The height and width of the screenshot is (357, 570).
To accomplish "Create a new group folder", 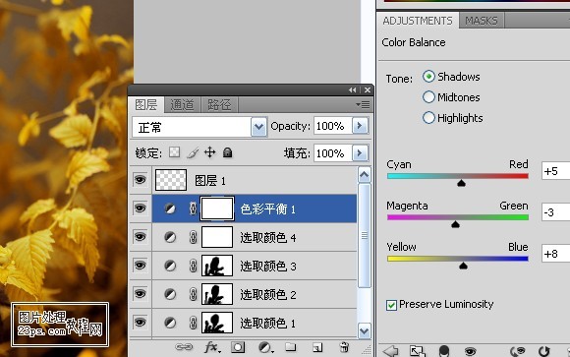I will [x=291, y=347].
